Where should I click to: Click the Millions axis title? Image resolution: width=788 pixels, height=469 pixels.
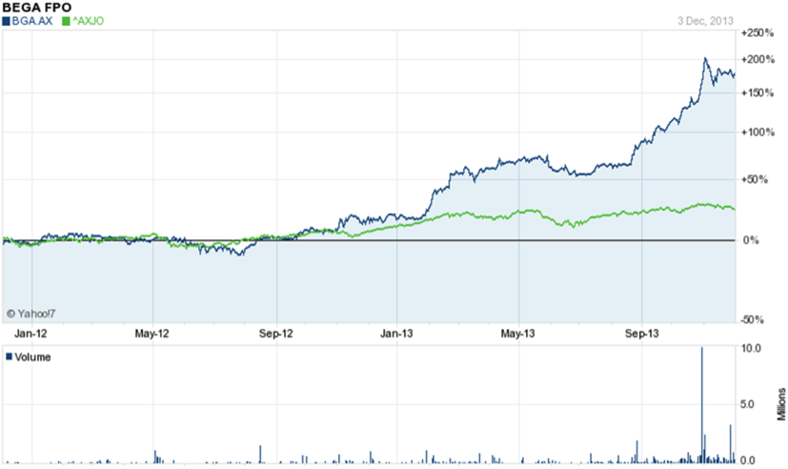781,404
